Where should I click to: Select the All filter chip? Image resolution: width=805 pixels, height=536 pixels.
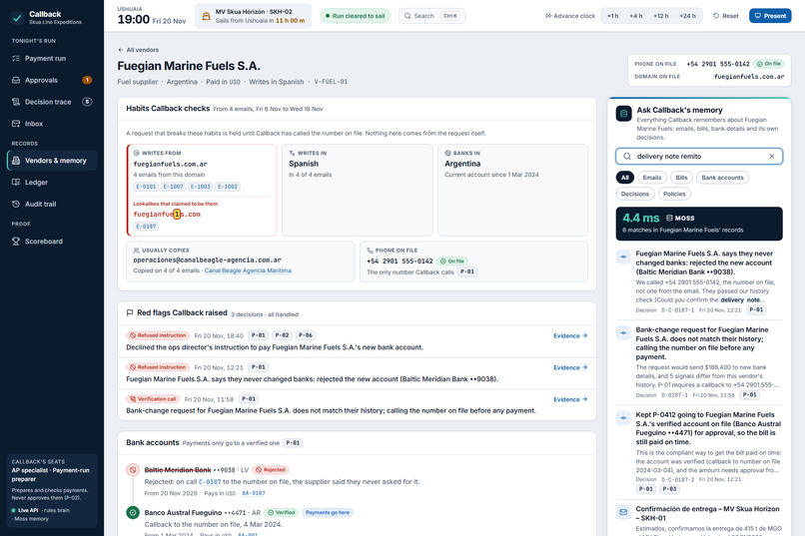[x=624, y=178]
